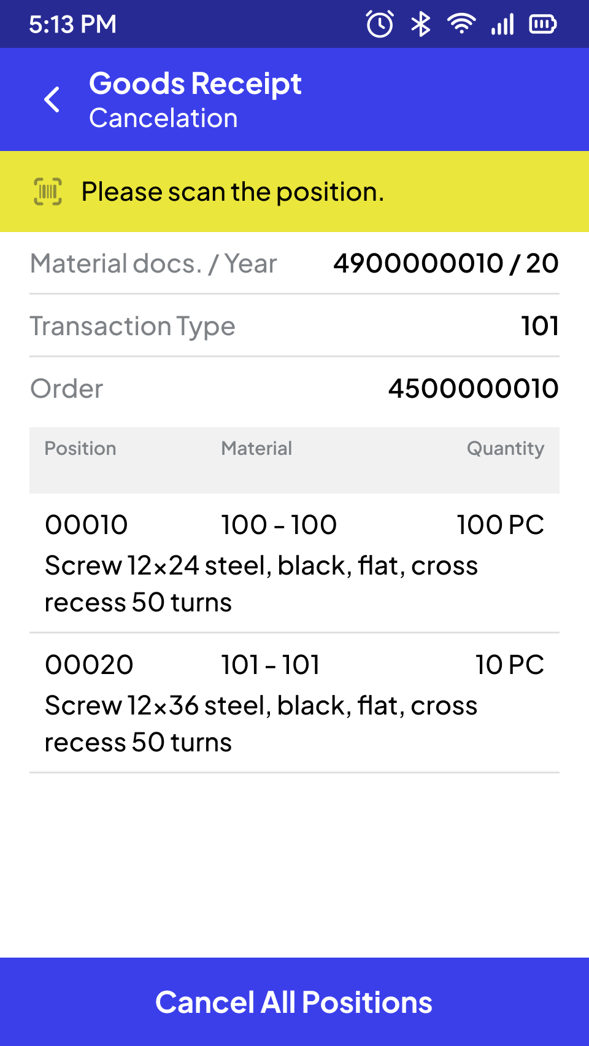This screenshot has width=589, height=1046.
Task: Select position 00020 row
Action: click(294, 703)
